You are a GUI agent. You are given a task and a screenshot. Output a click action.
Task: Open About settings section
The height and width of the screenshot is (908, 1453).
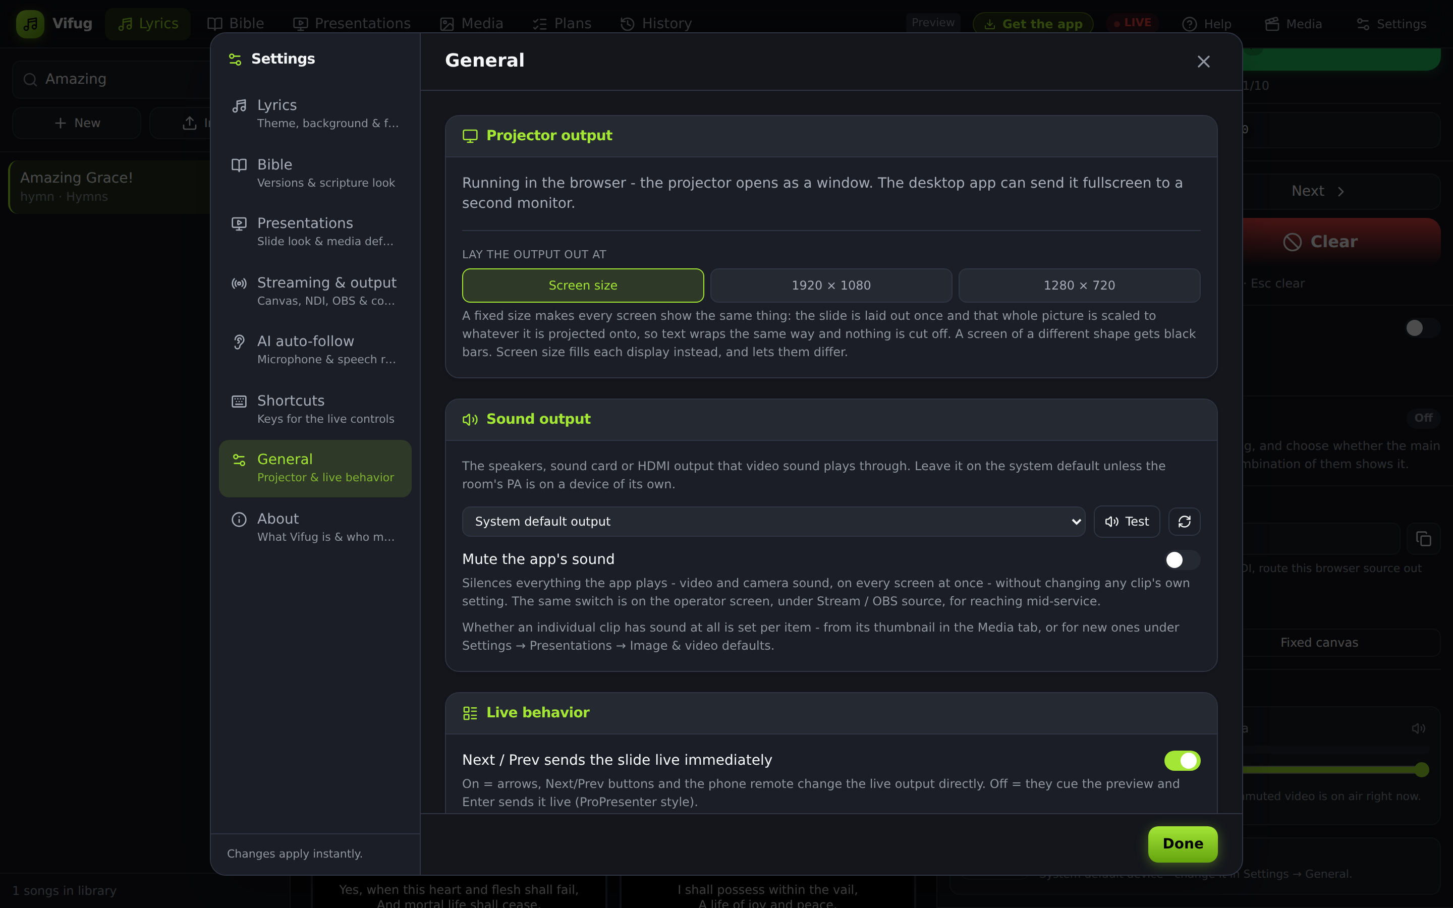[315, 527]
